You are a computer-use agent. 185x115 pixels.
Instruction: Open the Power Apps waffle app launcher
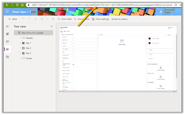tap(7, 12)
